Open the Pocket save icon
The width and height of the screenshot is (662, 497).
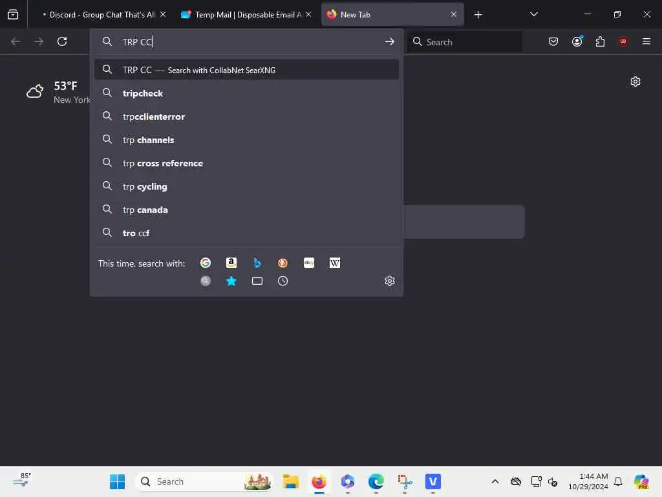click(553, 41)
